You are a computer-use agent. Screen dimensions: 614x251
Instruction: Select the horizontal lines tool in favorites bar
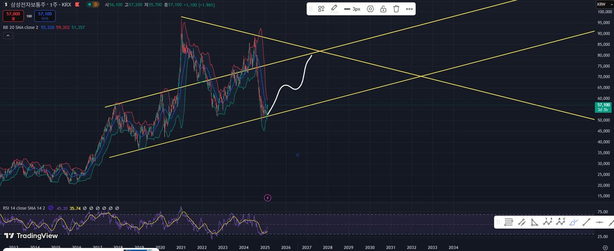click(x=509, y=222)
